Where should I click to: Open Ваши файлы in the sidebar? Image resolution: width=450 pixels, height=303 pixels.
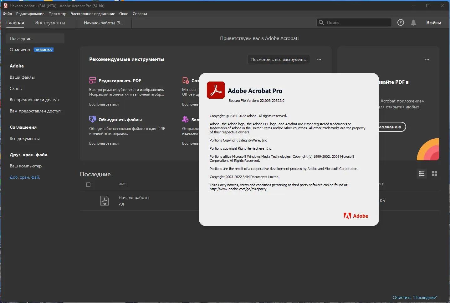[x=22, y=77]
